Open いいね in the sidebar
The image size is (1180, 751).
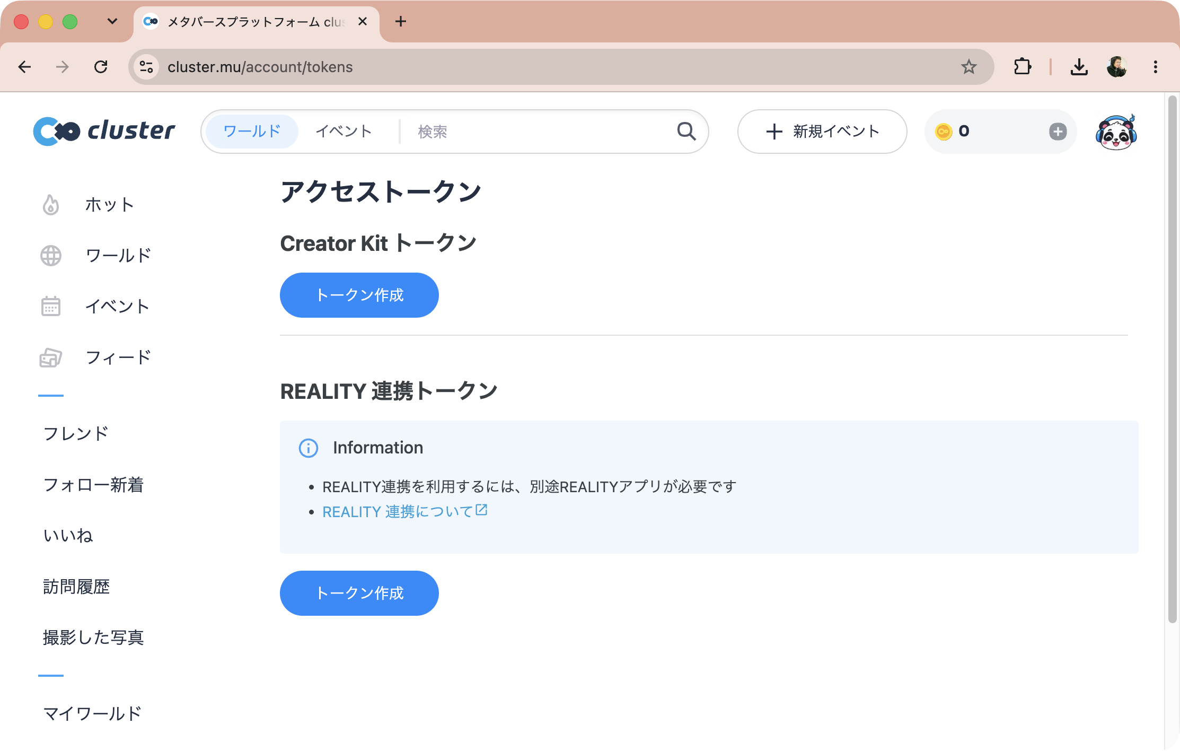coord(68,536)
